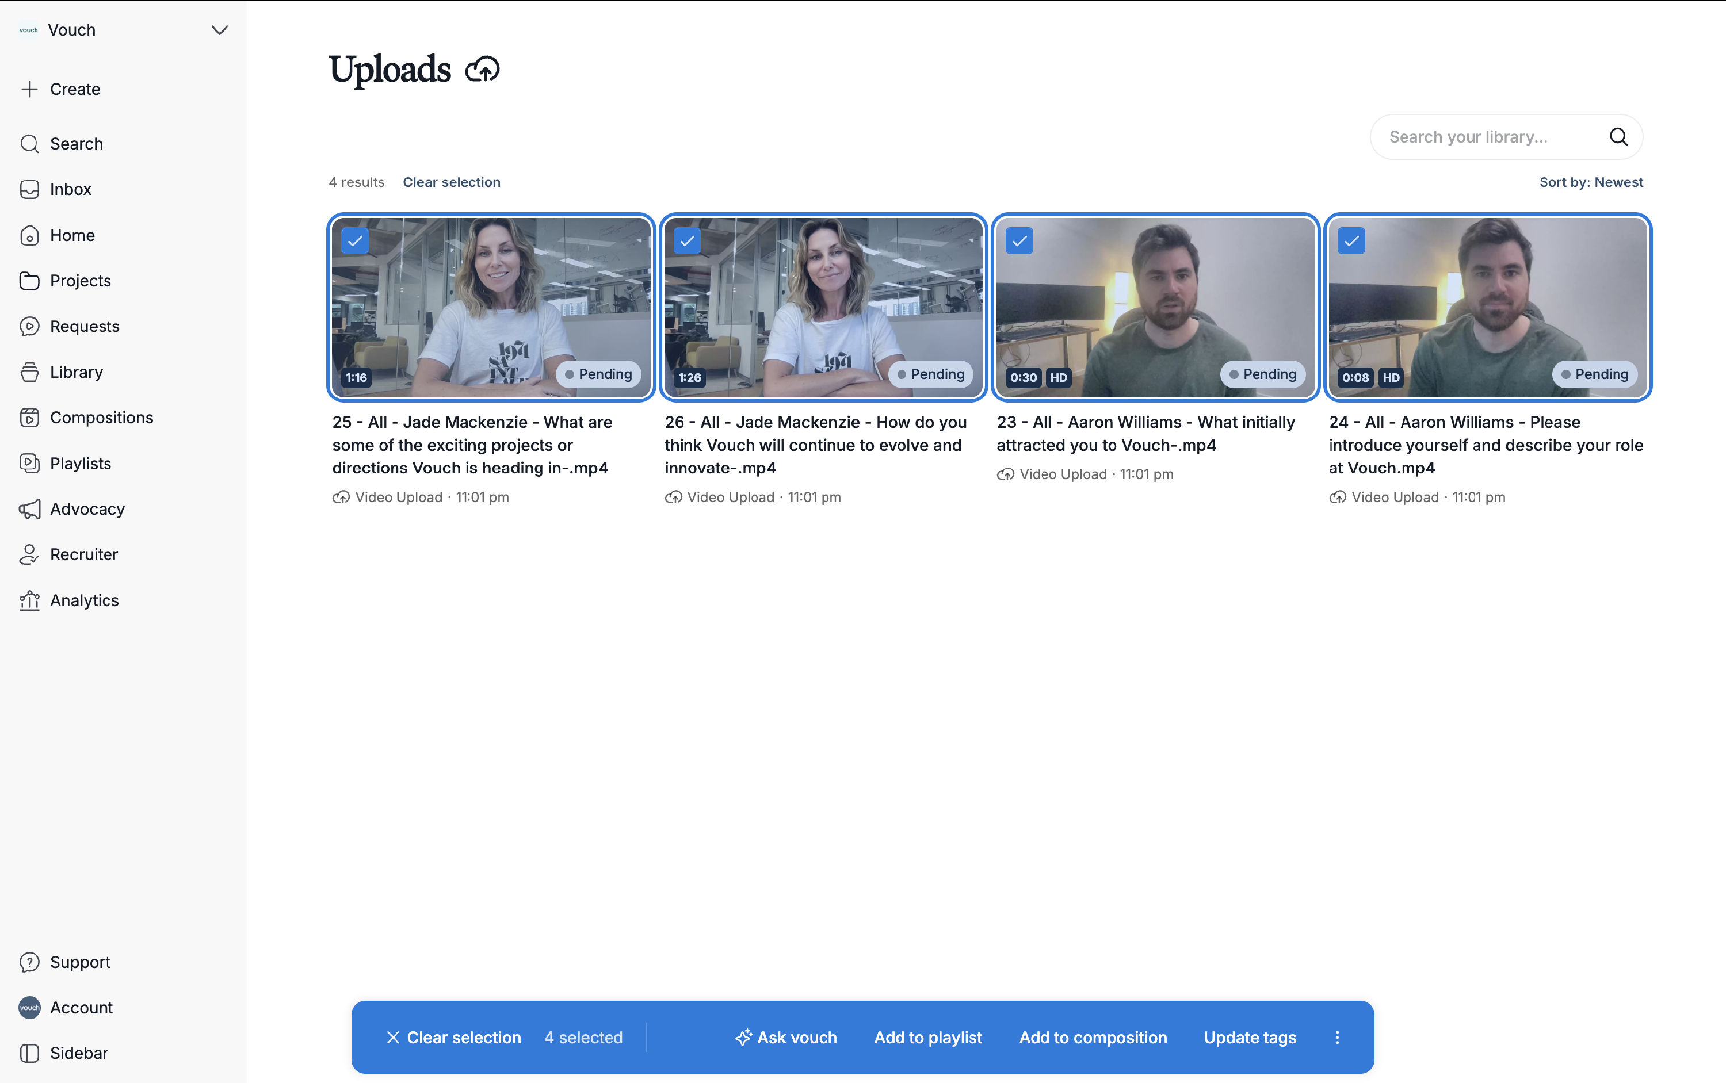Click the magnifier icon in library search
The height and width of the screenshot is (1083, 1726).
[x=1618, y=137]
